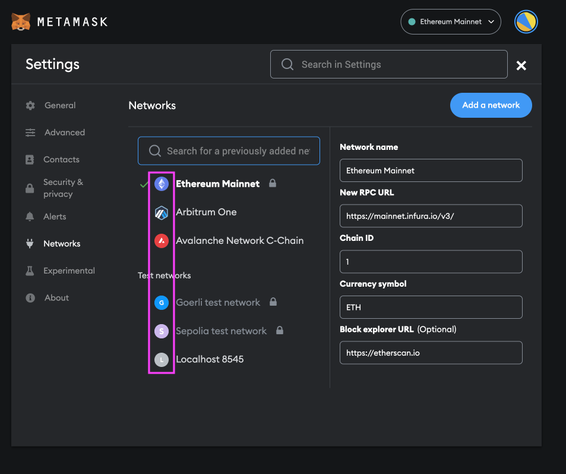This screenshot has width=566, height=474.
Task: Click the checkmark next to Ethereum Mainnet
Action: (x=143, y=184)
